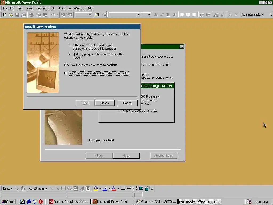
Task: Open the Font name dropdown
Action: point(138,15)
